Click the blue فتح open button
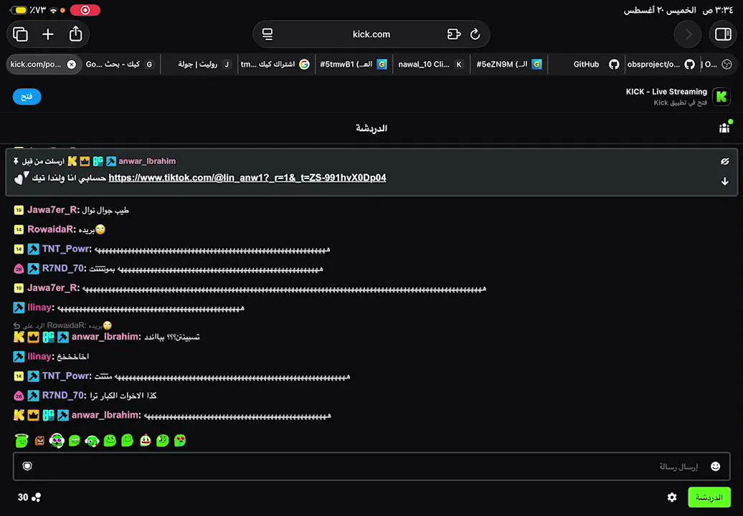This screenshot has height=516, width=743. point(27,97)
